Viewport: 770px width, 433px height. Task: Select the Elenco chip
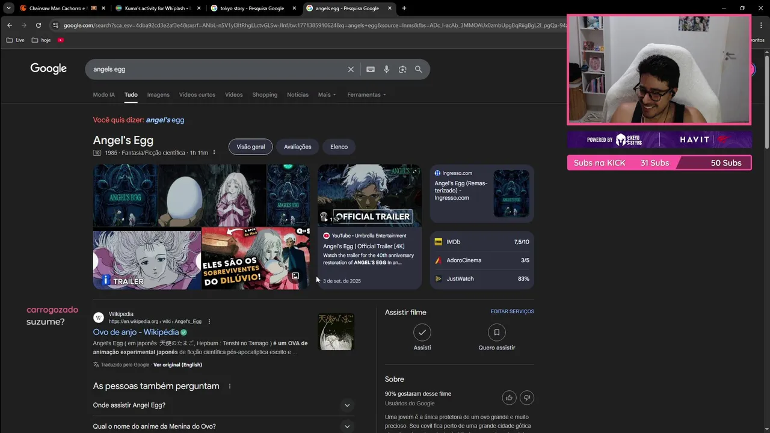(x=339, y=147)
